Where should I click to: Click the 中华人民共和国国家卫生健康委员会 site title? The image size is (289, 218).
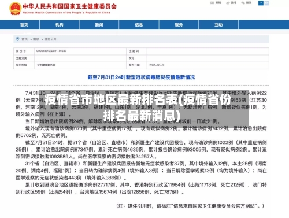click(x=69, y=6)
